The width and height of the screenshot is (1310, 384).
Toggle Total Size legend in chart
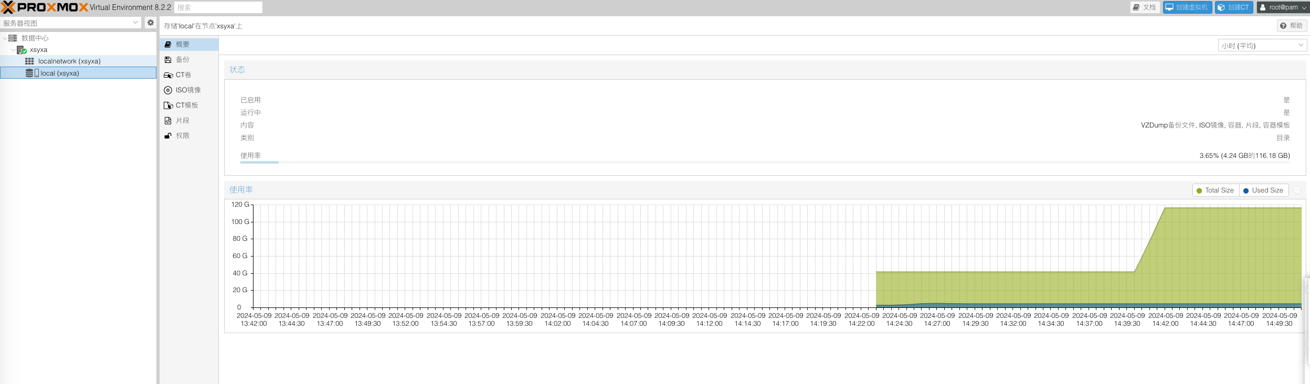coord(1215,190)
